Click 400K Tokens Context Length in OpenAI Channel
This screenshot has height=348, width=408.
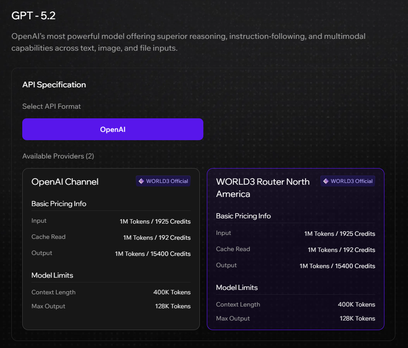(172, 292)
